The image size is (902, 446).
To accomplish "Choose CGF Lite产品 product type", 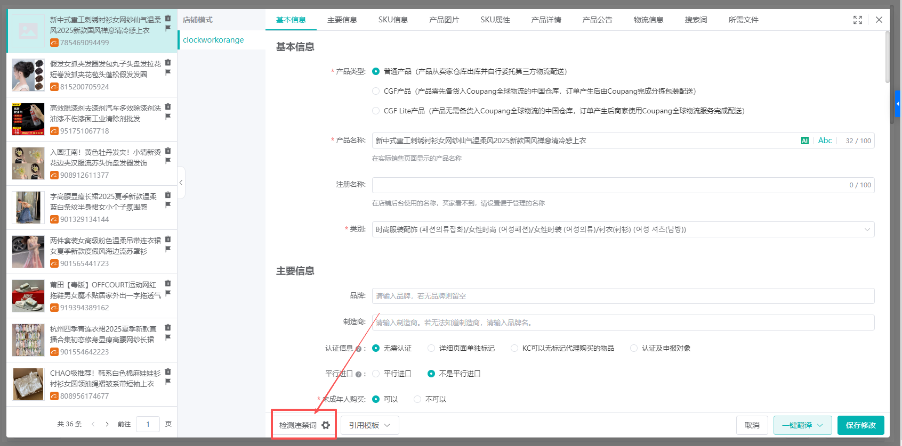I will point(376,111).
